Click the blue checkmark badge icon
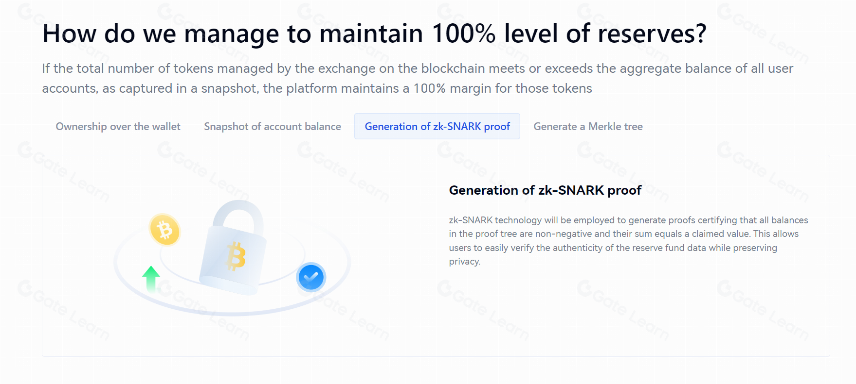856x384 pixels. [311, 277]
